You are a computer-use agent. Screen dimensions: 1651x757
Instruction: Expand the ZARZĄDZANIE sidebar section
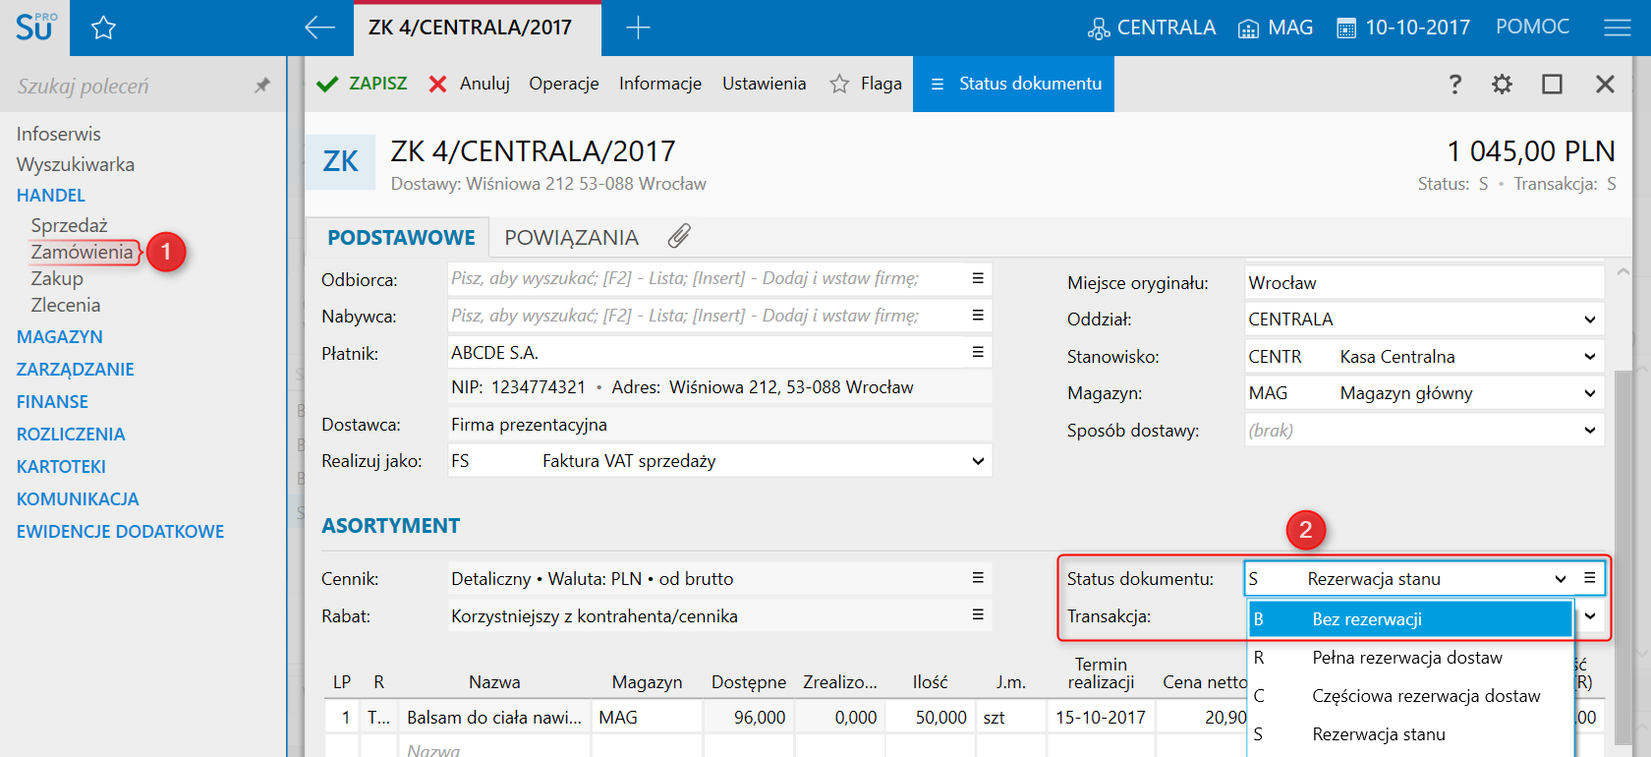pyautogui.click(x=76, y=369)
